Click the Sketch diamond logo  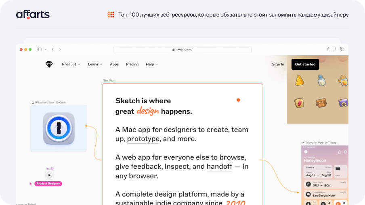click(x=49, y=64)
